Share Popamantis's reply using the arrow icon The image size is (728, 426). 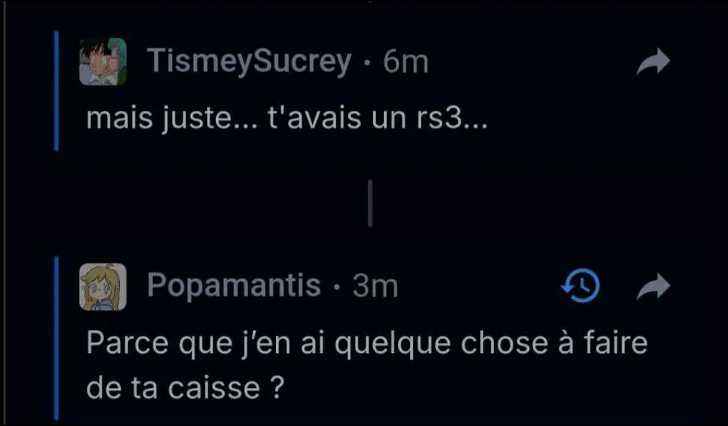[x=653, y=286]
